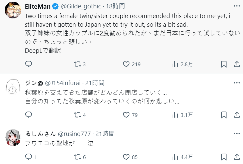Screen dimensions: 243x164
Task: Retweet EliteMan's post
Action: tap(77, 64)
